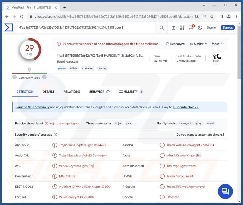Click the trojan threat category chip
The width and height of the screenshot is (243, 205).
(x=118, y=124)
